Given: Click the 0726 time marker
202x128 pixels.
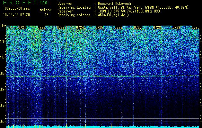Looking at the screenshot, I should click(119, 28).
